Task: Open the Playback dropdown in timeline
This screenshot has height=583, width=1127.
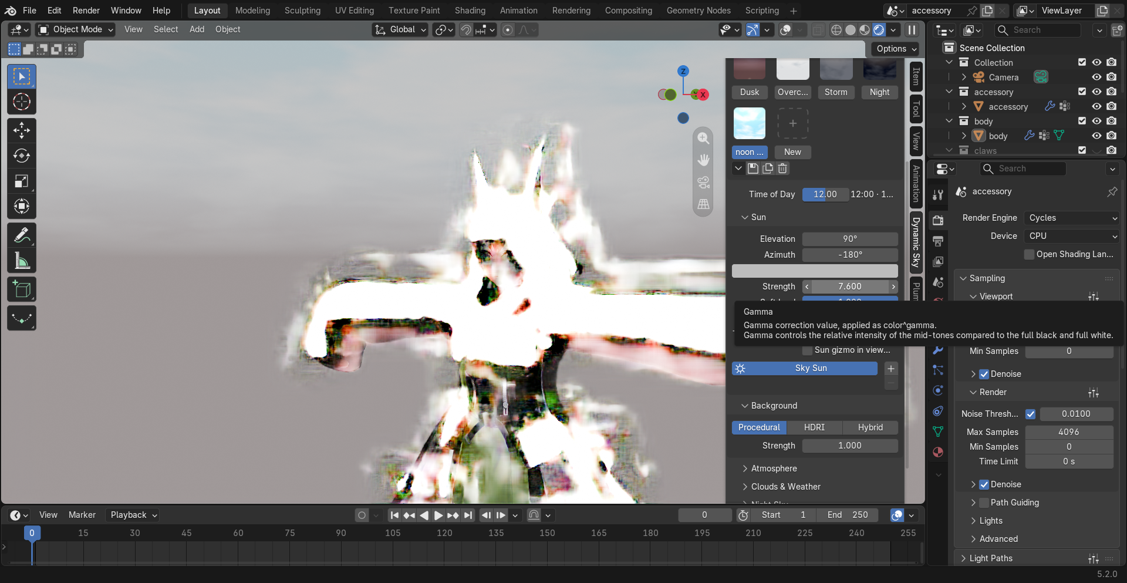Action: tap(134, 515)
